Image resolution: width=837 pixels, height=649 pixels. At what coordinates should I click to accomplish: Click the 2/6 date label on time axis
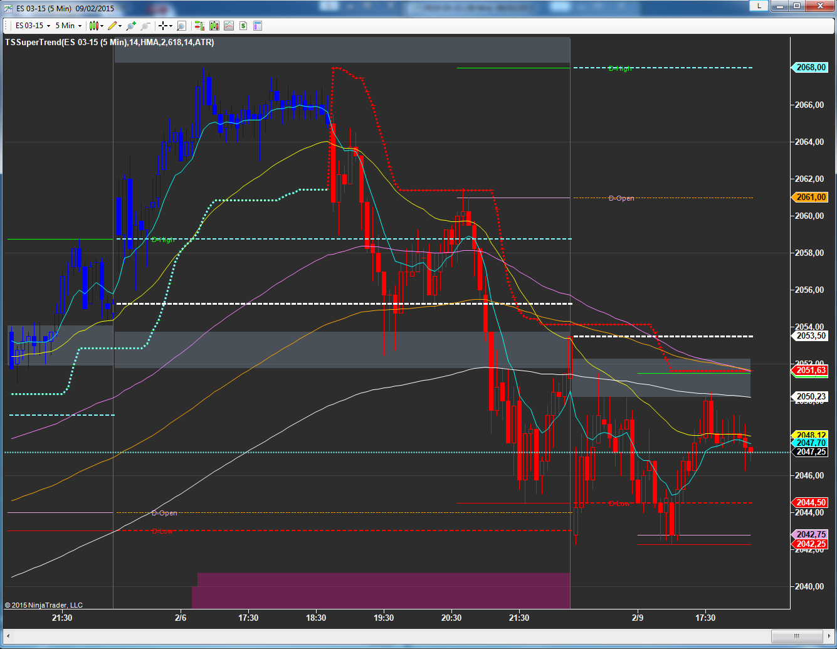pyautogui.click(x=181, y=618)
